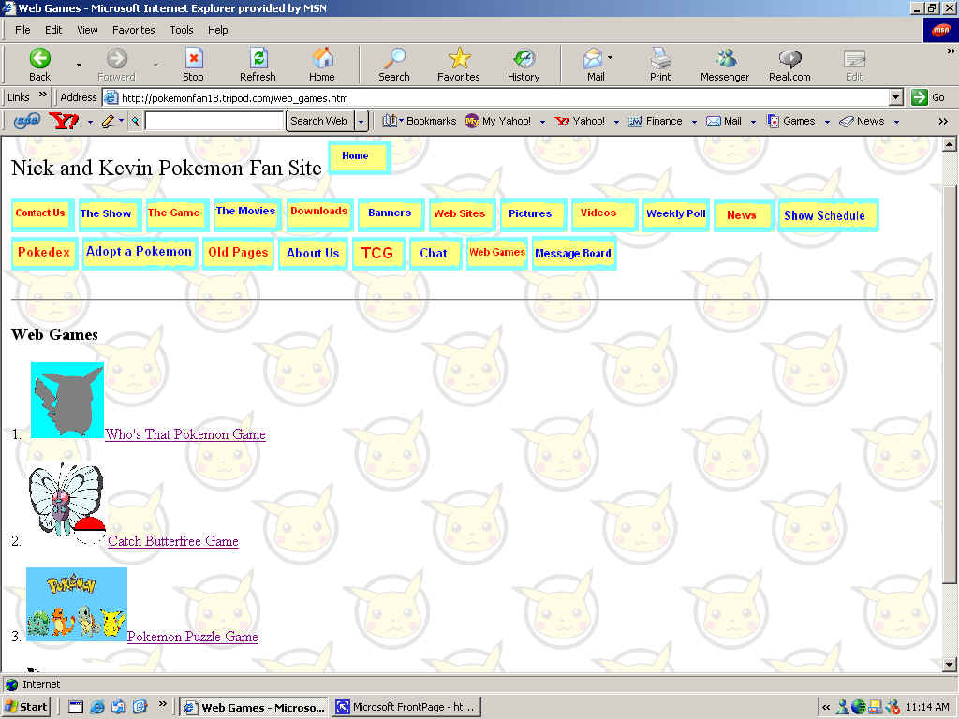This screenshot has width=959, height=719.
Task: Click the Pokedex navigation button
Action: click(43, 253)
